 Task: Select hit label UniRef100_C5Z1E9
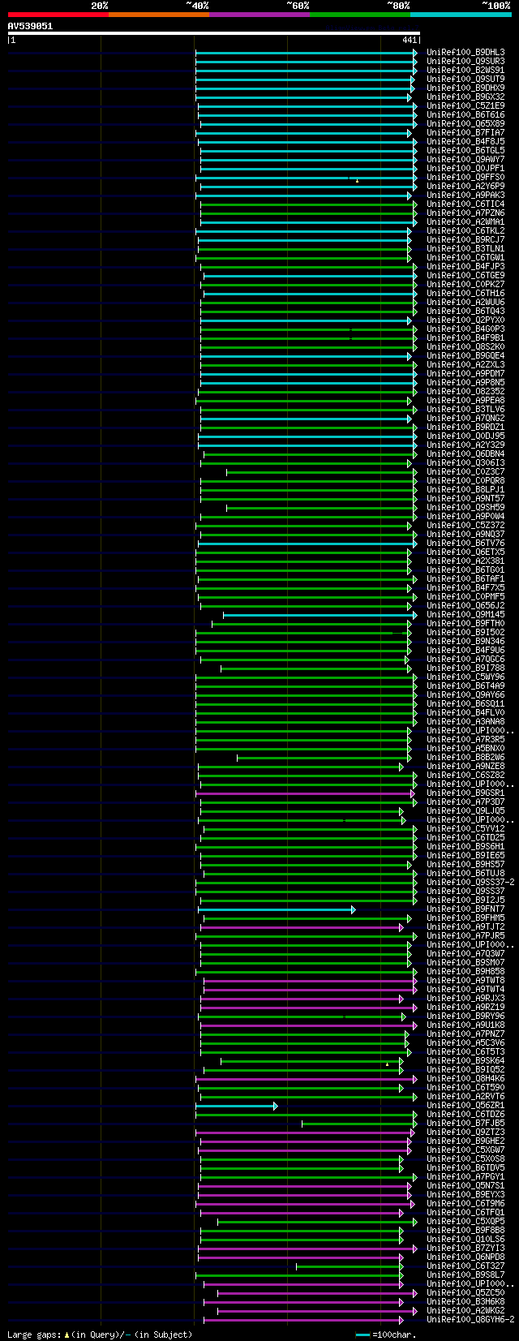[x=465, y=106]
